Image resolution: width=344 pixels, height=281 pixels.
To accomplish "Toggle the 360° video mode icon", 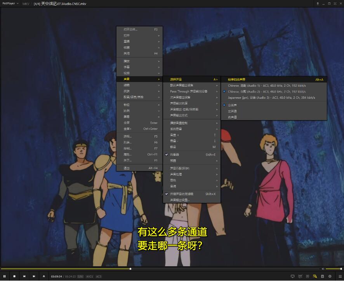I will click(x=300, y=276).
